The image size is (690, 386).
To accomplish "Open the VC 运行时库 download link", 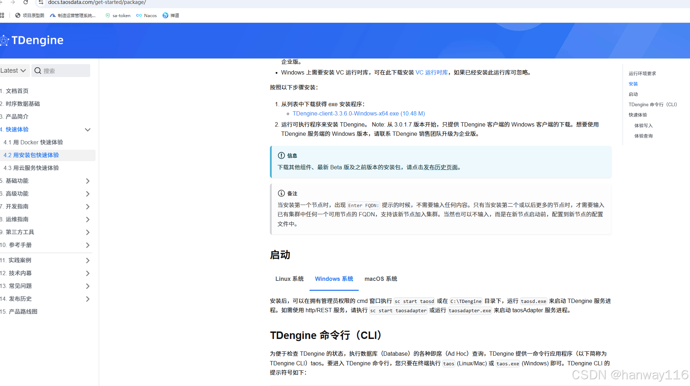I will click(431, 72).
